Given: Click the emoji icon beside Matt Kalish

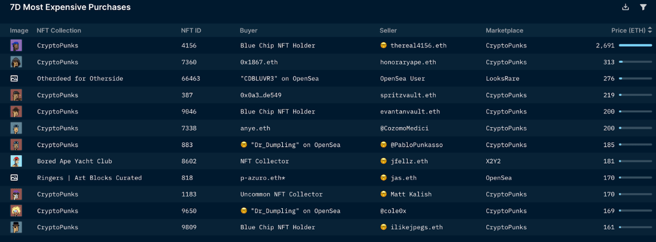Looking at the screenshot, I should tap(384, 194).
